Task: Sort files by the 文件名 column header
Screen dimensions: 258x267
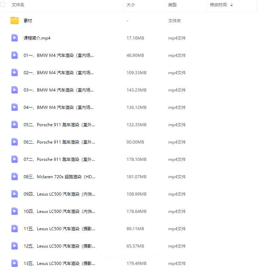Action: tap(18, 5)
